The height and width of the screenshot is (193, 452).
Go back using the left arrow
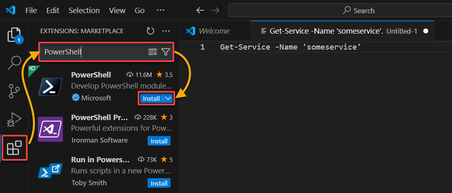click(200, 11)
